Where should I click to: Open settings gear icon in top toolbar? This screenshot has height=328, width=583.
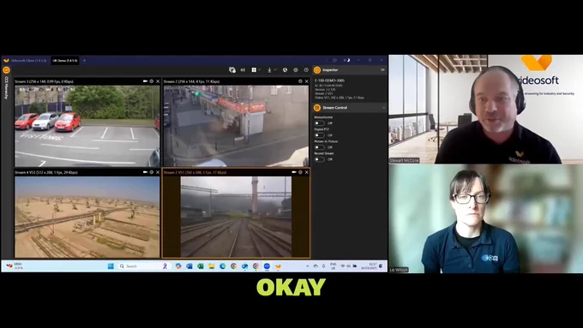coord(296,70)
